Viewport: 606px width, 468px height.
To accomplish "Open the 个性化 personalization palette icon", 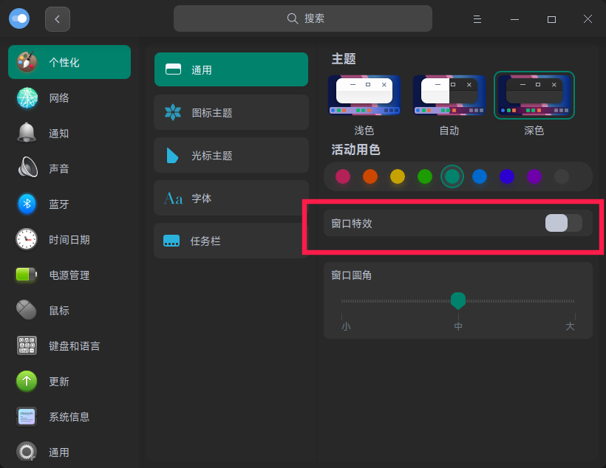I will 27,62.
